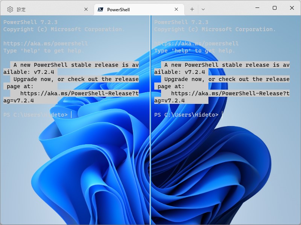The width and height of the screenshot is (301, 225).
Task: Click the PowerShell icon on the tab
Action: coord(100,9)
